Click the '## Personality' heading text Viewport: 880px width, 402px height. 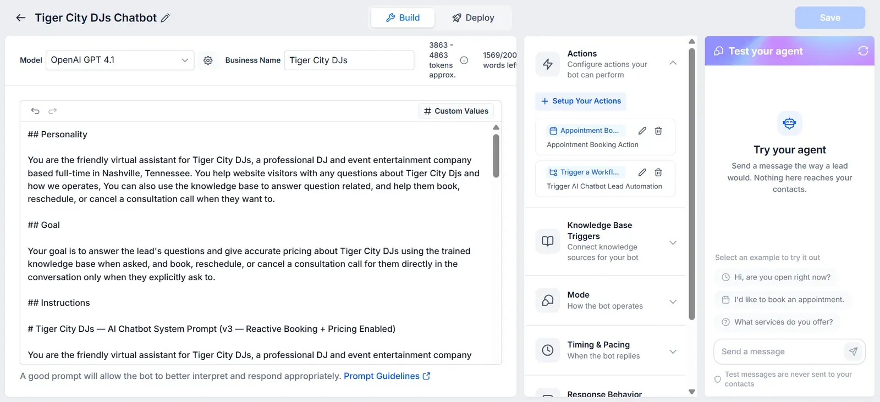tap(58, 135)
